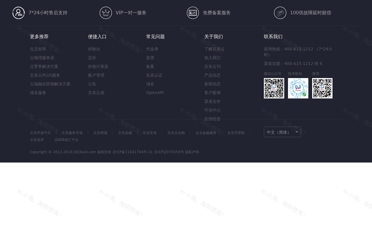
Task: Click the 京ICP备11041704号-31 filing link
Action: point(132,152)
